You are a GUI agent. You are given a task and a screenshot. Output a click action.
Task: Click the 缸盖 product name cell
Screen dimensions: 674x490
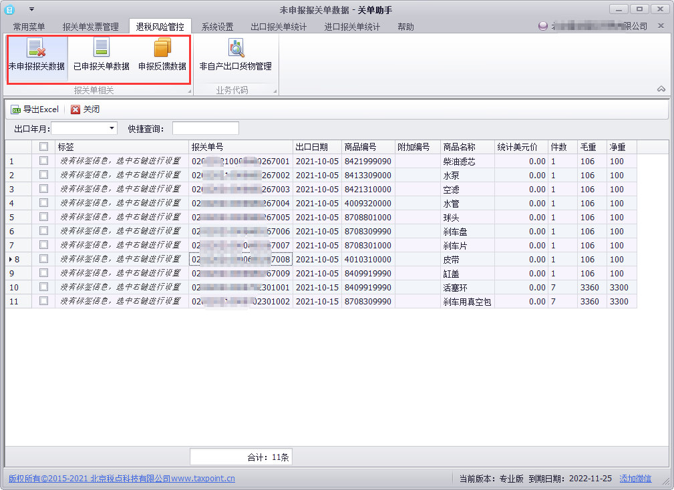tap(468, 273)
